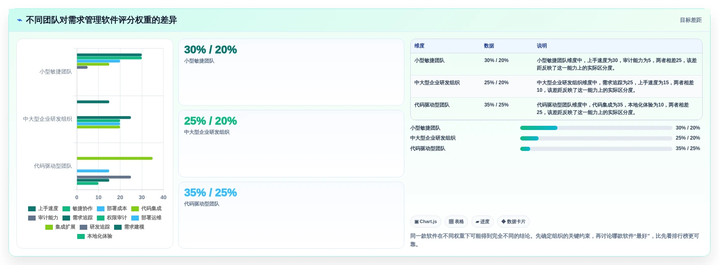Click the 代码驱动型团队 description text in the table
719x265 pixels.
pyautogui.click(x=613, y=109)
